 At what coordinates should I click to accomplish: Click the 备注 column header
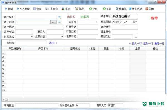pos(155,49)
